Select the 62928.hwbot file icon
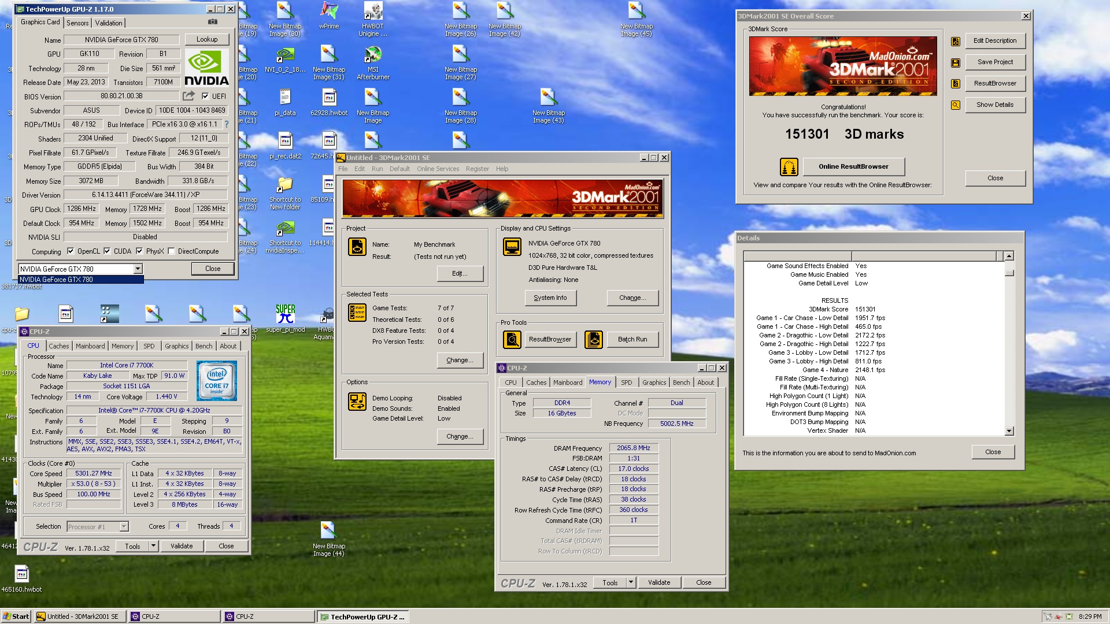Screen dimensions: 1110x624 point(329,103)
